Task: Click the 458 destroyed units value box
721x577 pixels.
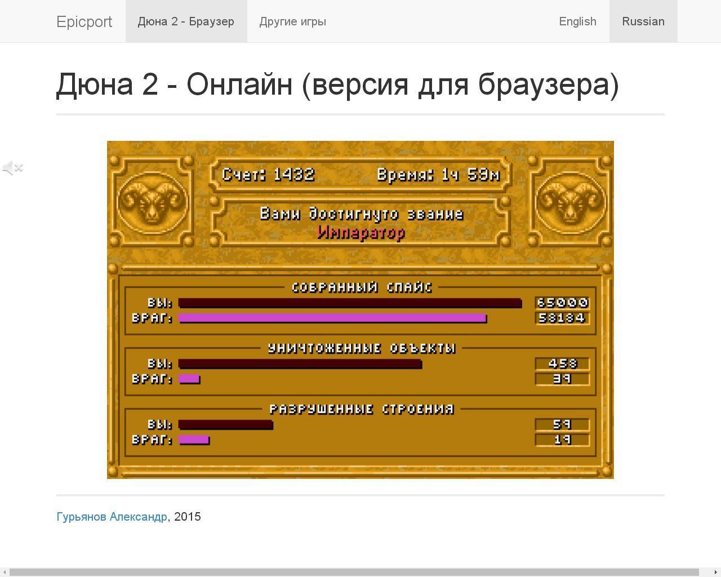Action: pyautogui.click(x=562, y=364)
